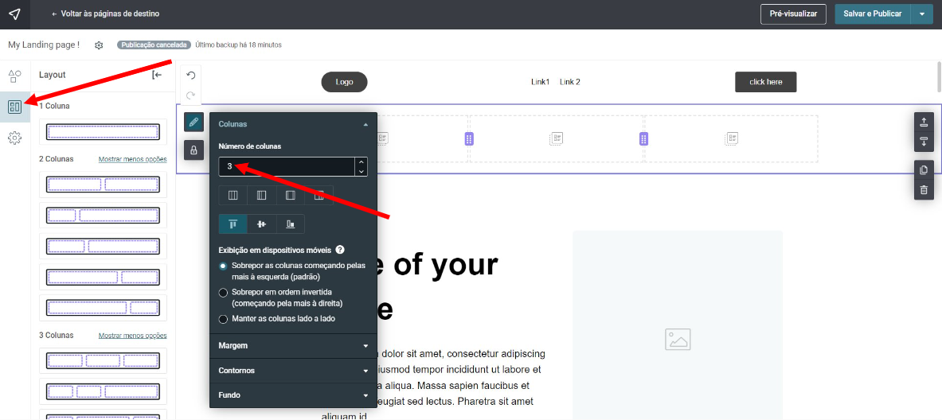
Task: Expand the Contornos section
Action: [293, 371]
